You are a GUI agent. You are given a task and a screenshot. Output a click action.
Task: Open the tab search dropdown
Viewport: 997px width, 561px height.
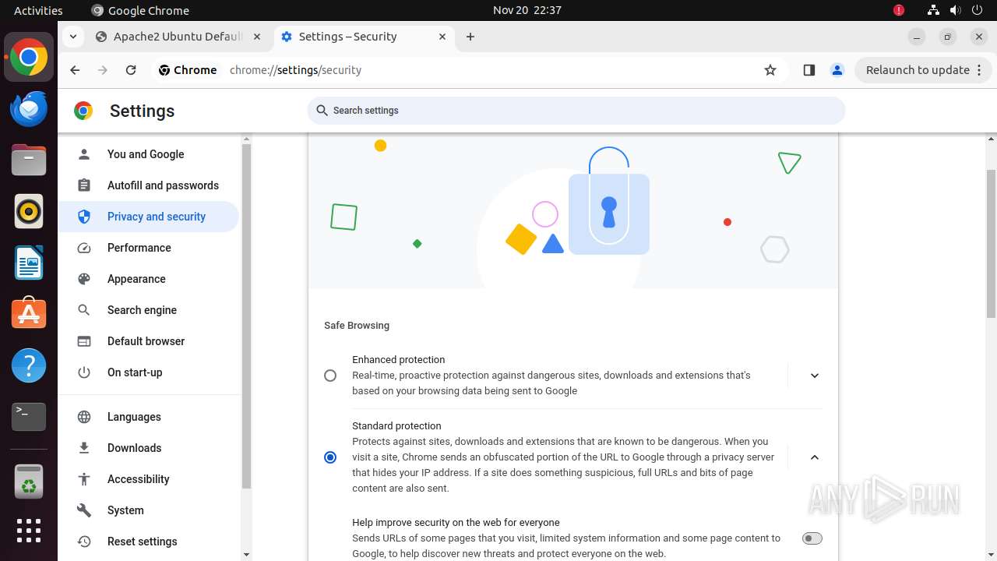pyautogui.click(x=72, y=37)
